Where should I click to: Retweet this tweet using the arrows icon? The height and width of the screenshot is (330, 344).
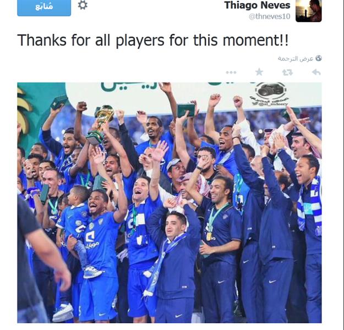287,72
